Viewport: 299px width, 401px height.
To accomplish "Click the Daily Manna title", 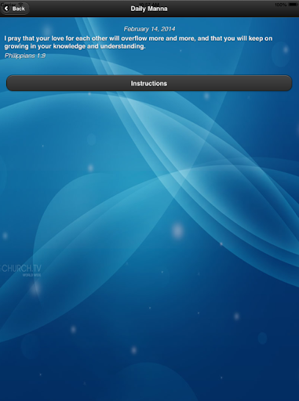I will pyautogui.click(x=149, y=9).
